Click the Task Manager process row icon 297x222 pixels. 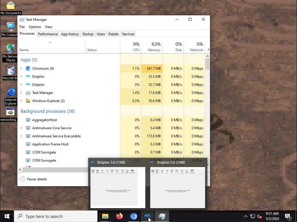pyautogui.click(x=28, y=93)
